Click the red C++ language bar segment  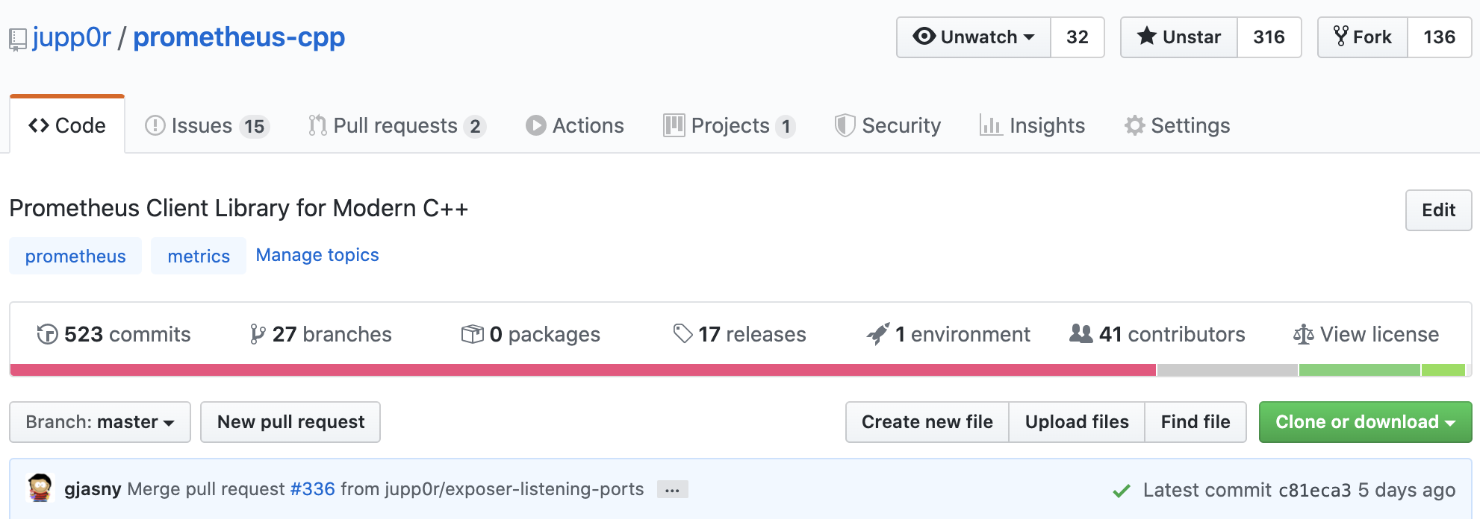(583, 370)
